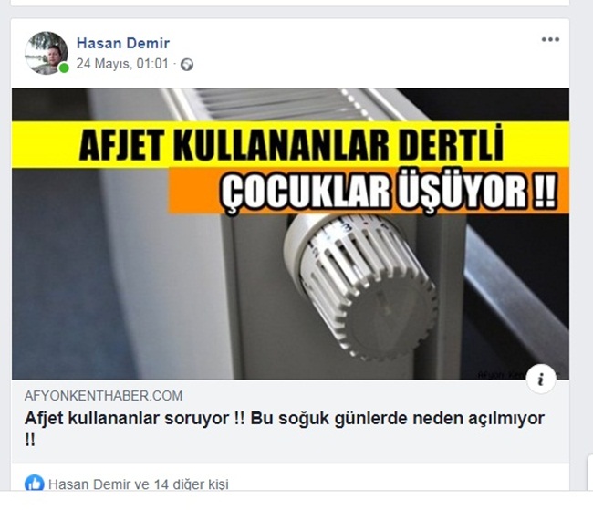Click the 24 Mayıs, 01:01 timestamp
Viewport: 593px width, 510px height.
point(122,64)
